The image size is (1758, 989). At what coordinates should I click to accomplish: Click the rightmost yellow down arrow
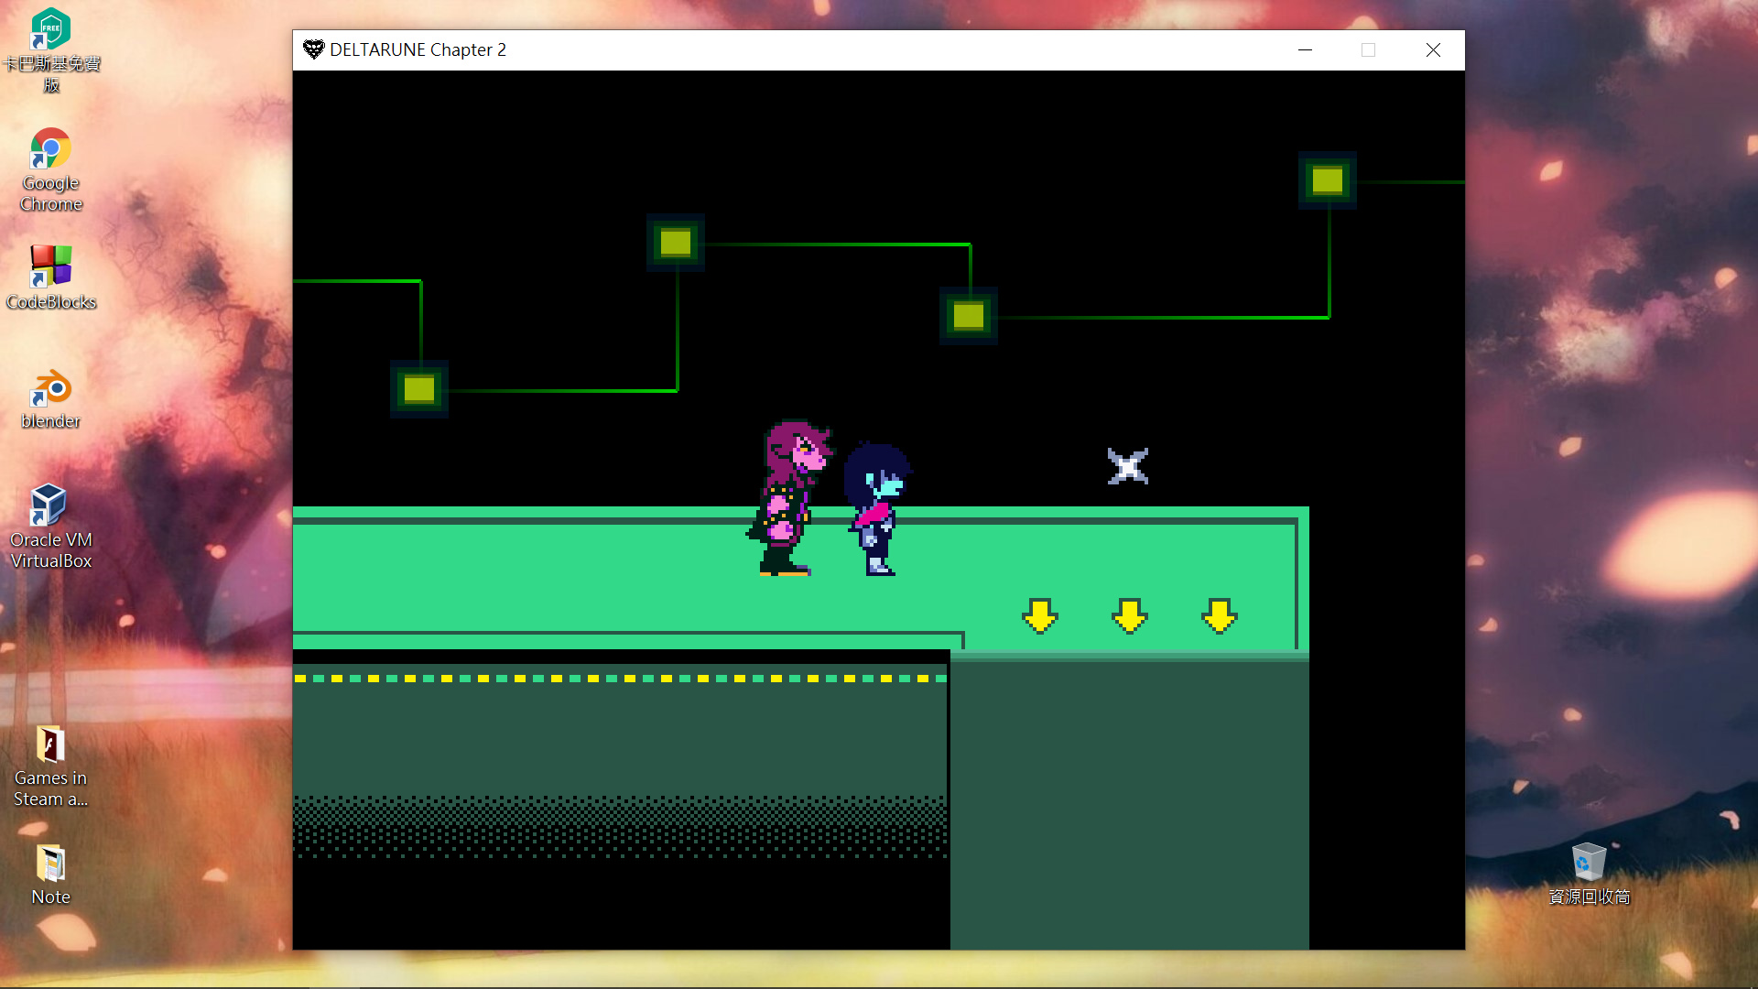click(1220, 616)
